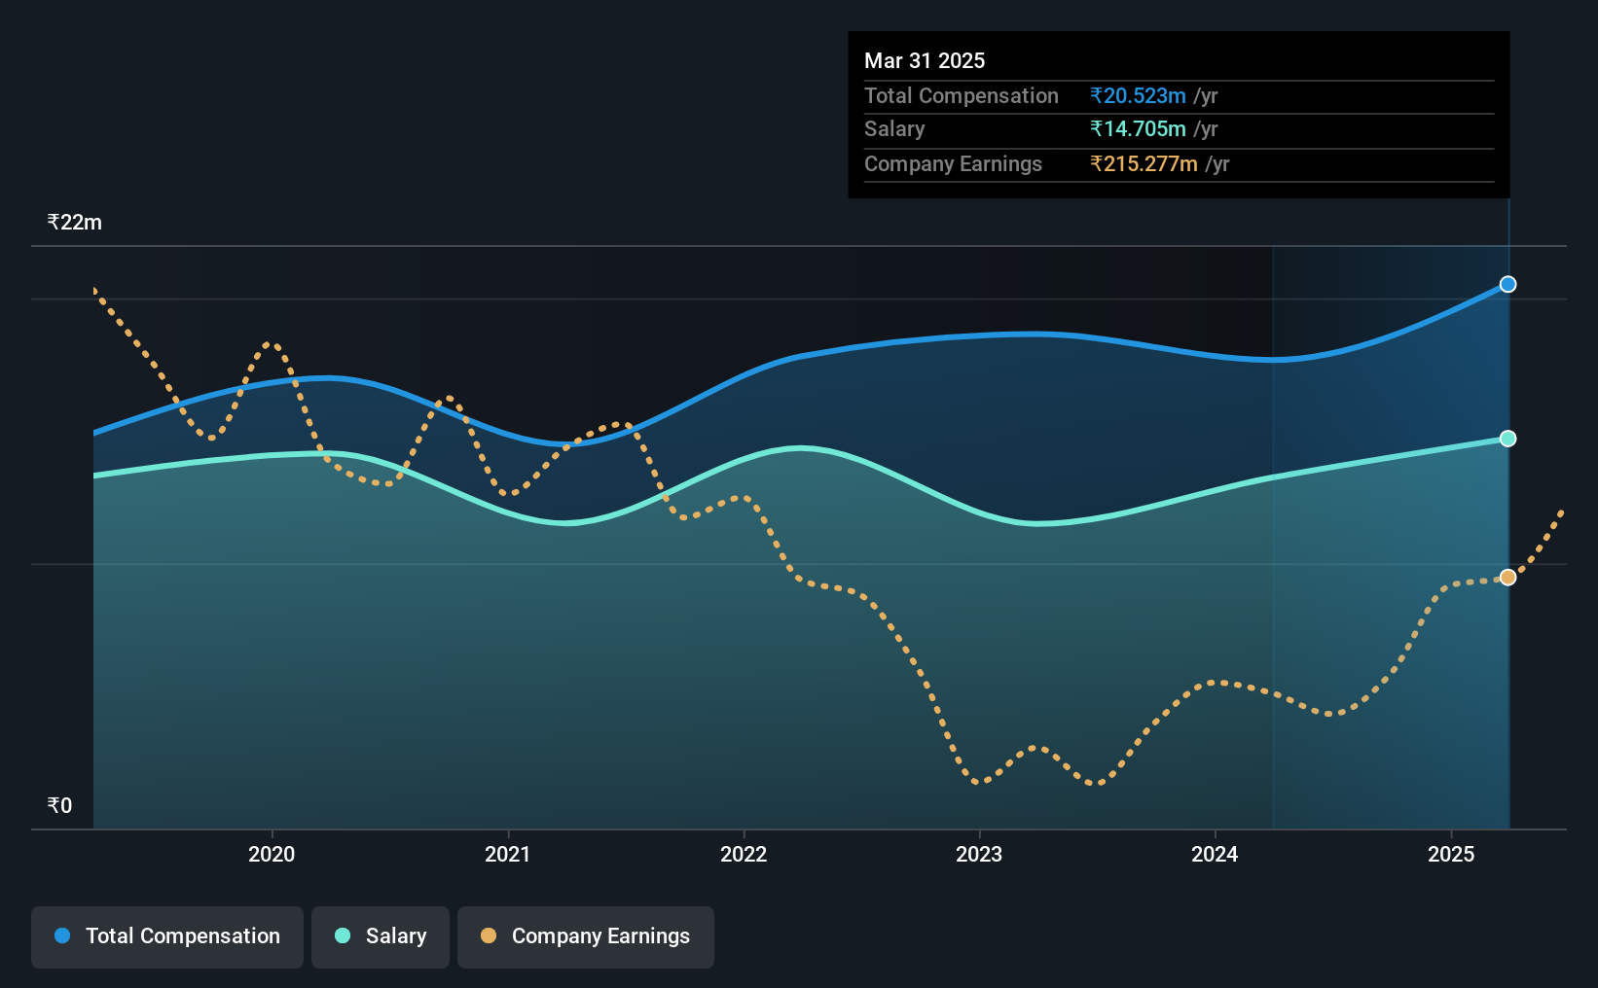Click the 2021 x-axis label
This screenshot has height=988, width=1598.
(x=508, y=854)
